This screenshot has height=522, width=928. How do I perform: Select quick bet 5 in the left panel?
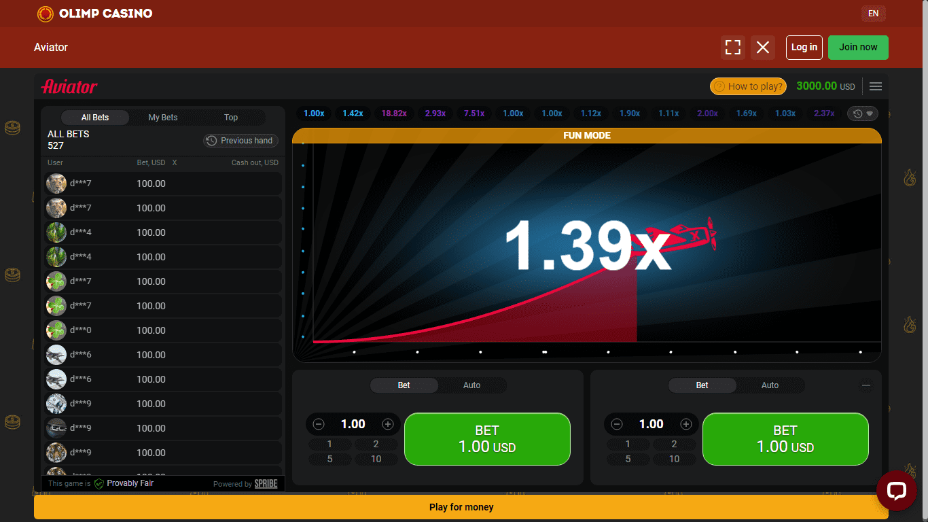[329, 459]
